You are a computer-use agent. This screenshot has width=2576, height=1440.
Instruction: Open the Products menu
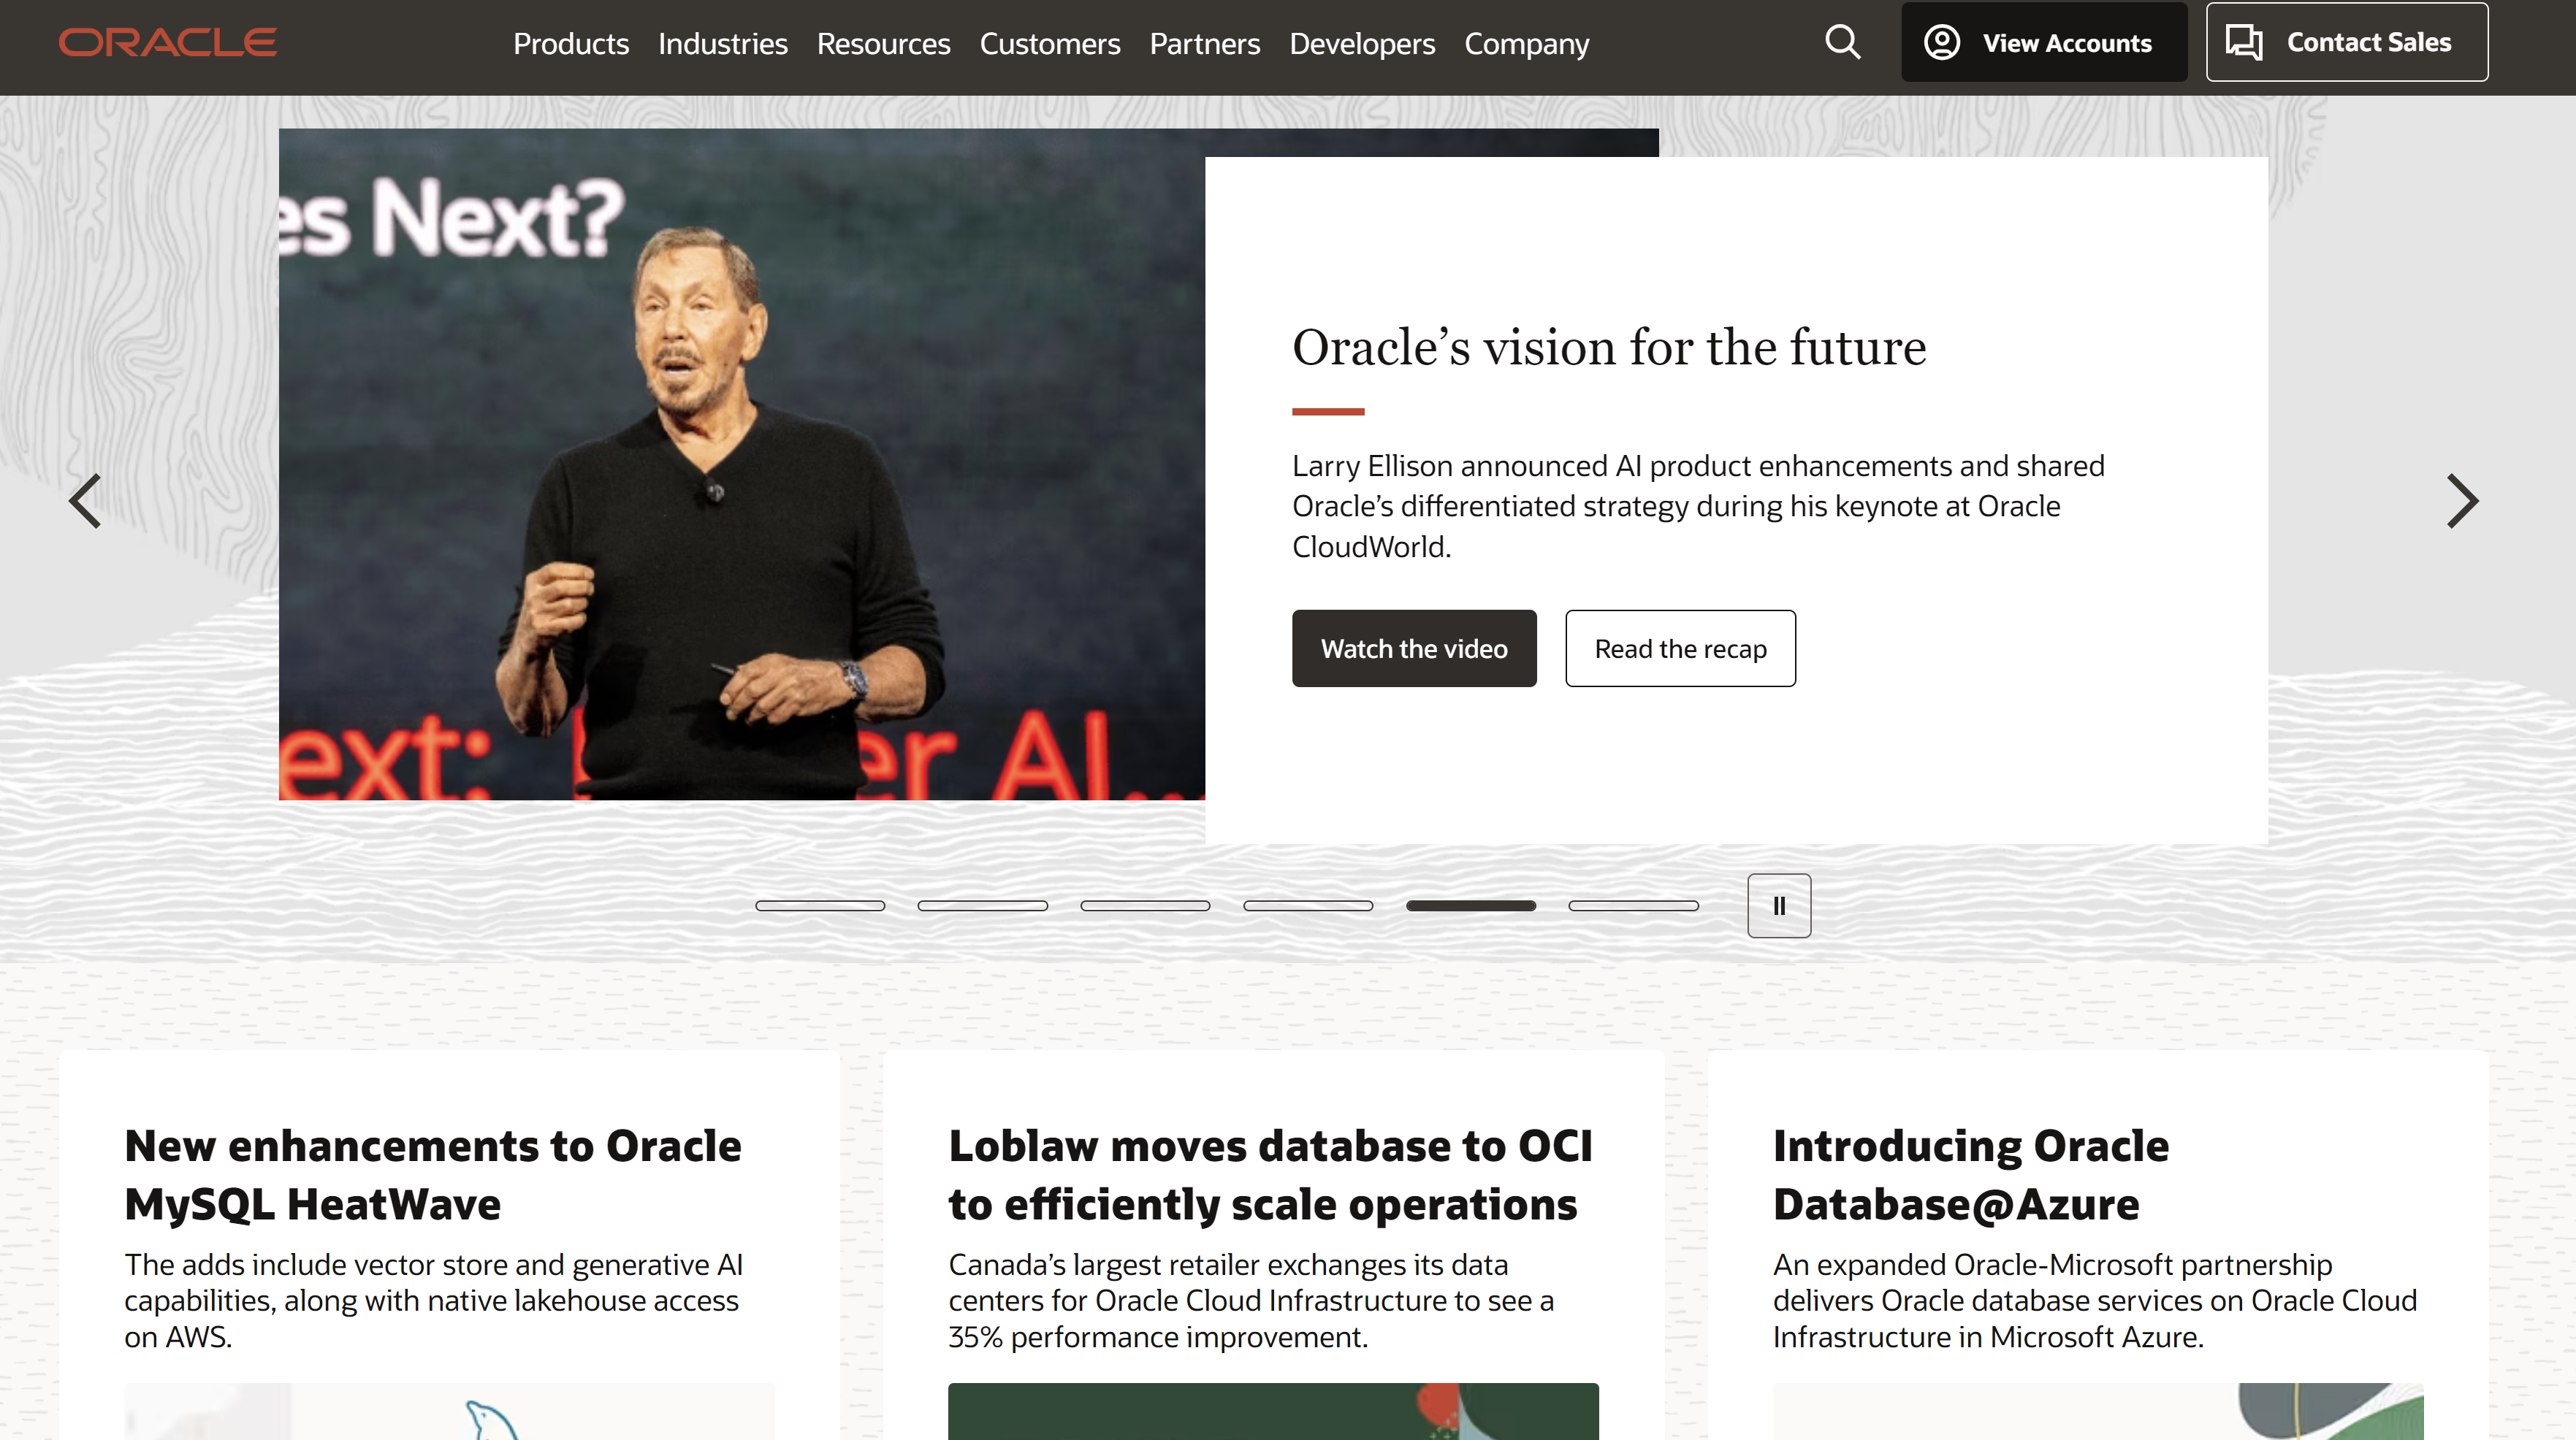point(571,43)
